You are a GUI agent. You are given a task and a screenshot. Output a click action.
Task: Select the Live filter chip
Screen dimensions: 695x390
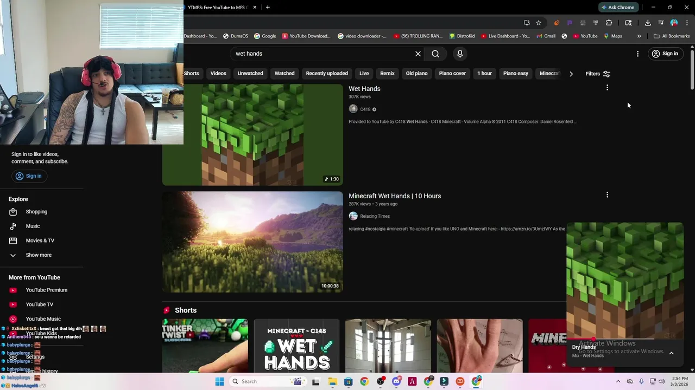tap(364, 74)
